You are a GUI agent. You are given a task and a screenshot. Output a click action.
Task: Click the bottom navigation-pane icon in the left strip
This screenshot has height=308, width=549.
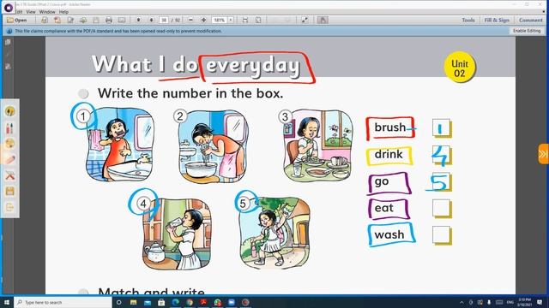[x=8, y=67]
